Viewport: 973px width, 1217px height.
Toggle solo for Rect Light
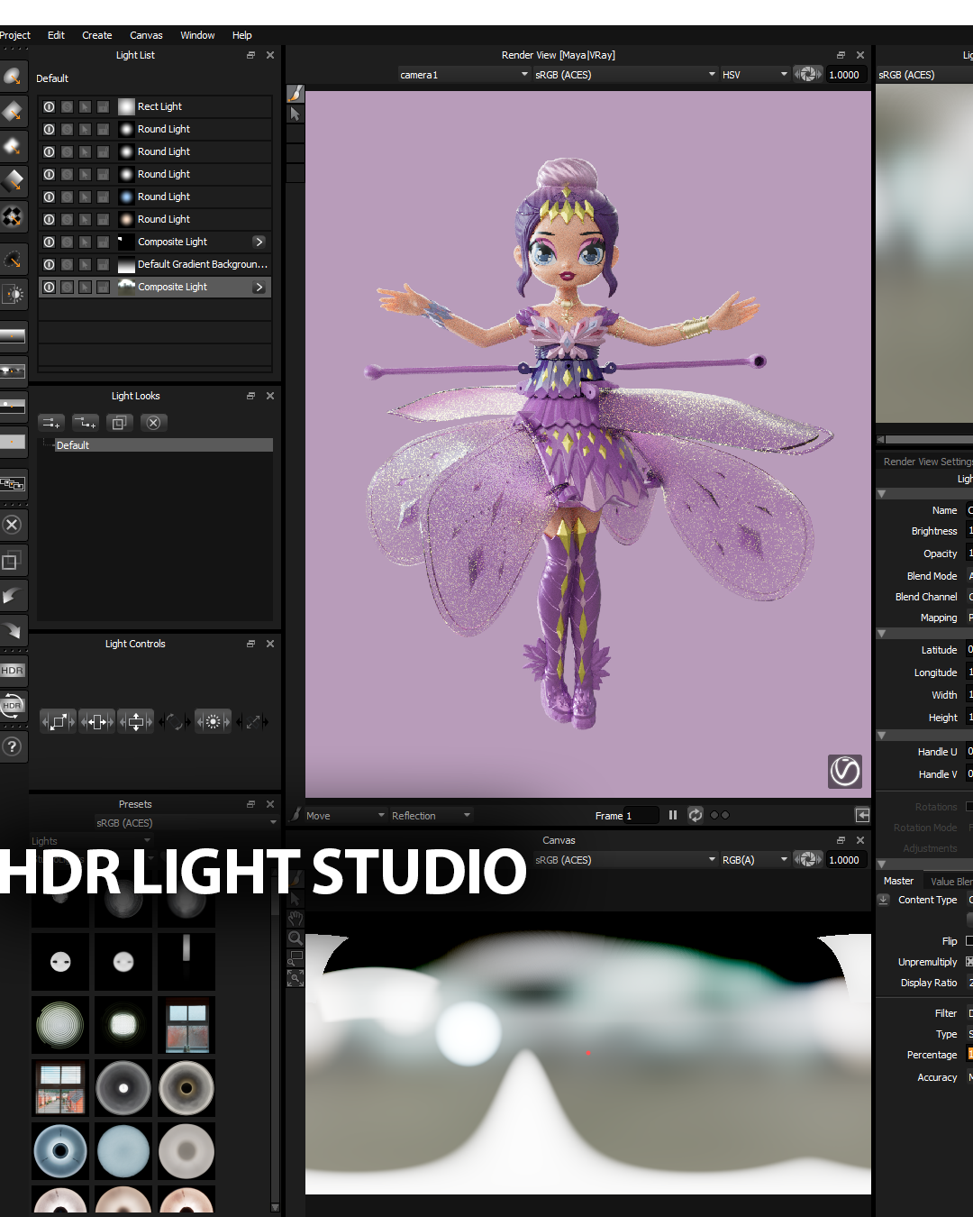[67, 106]
